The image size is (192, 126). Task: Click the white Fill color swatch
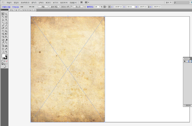click(x=4, y=55)
